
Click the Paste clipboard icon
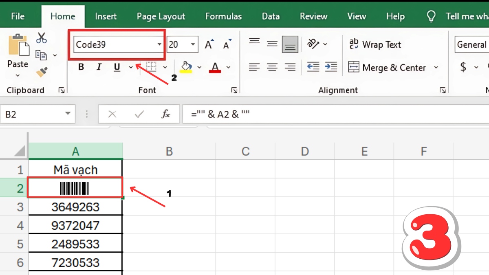pyautogui.click(x=18, y=46)
